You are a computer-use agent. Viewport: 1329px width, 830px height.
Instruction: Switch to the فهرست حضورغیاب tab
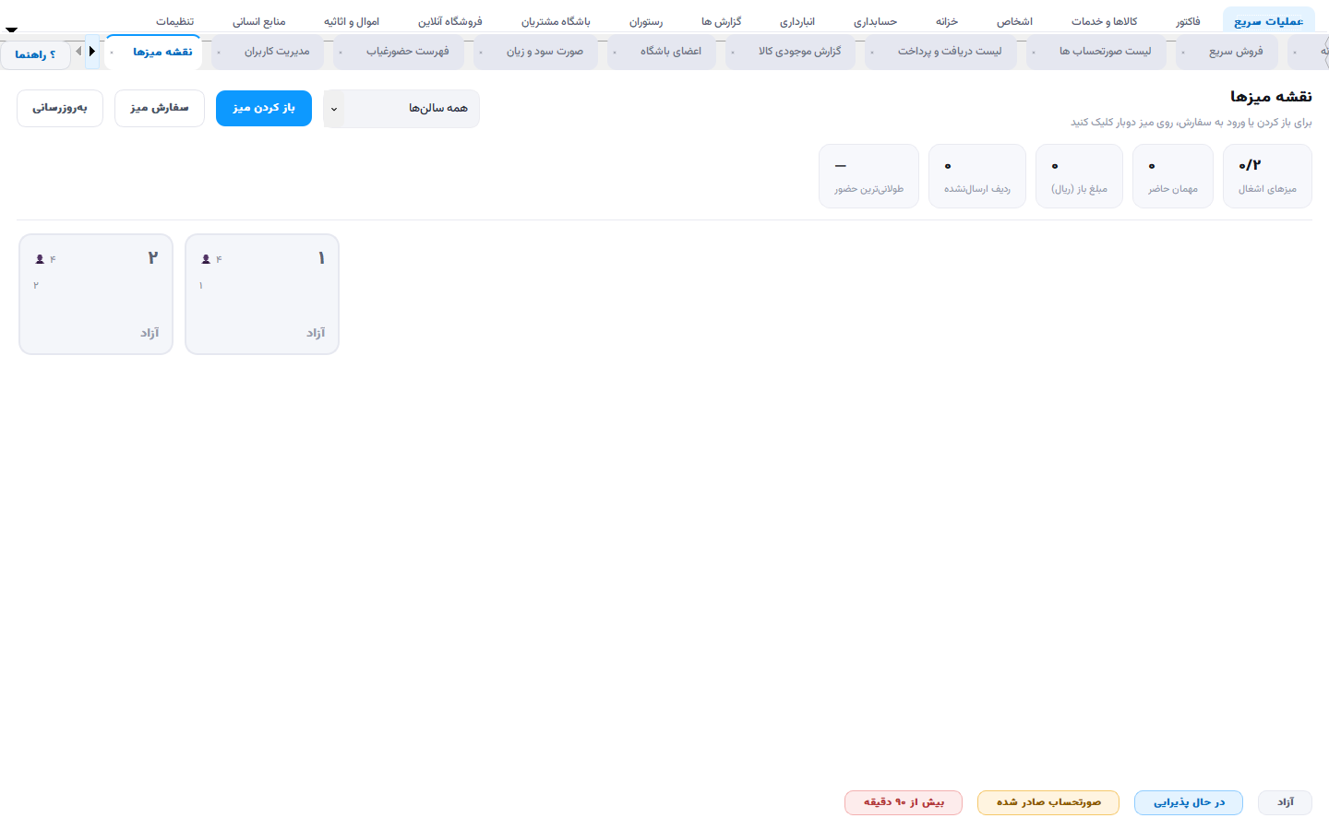point(399,52)
